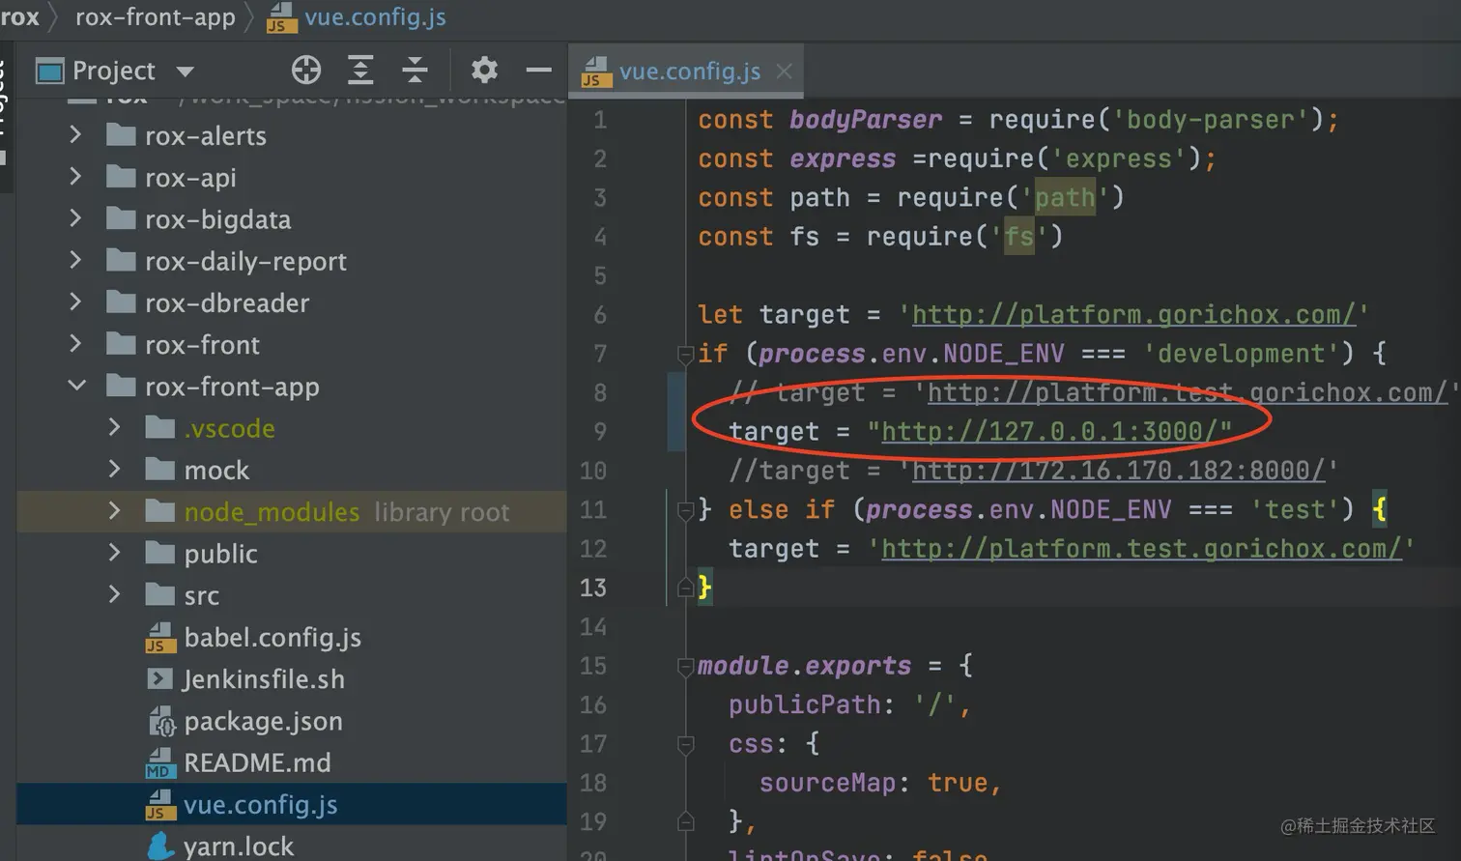Click the babel.config.js JS file icon
The width and height of the screenshot is (1461, 861).
pos(159,638)
